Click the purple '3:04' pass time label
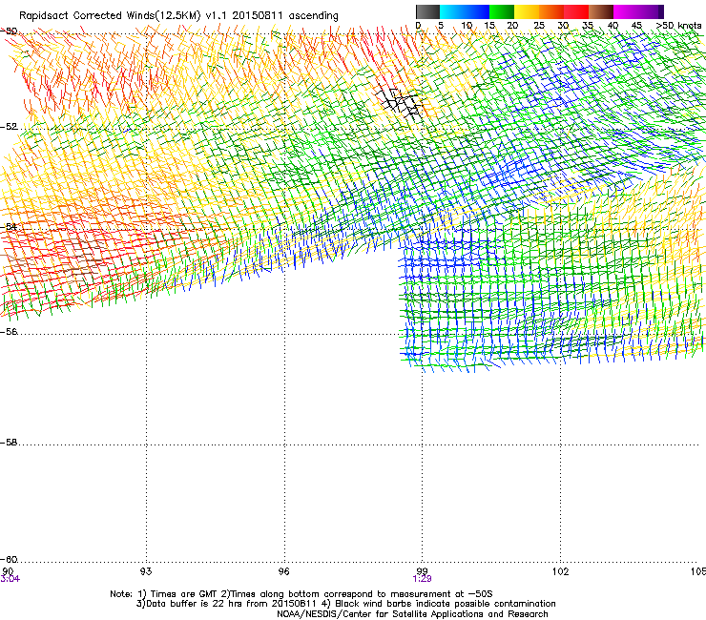This screenshot has height=620, width=706. coord(10,579)
